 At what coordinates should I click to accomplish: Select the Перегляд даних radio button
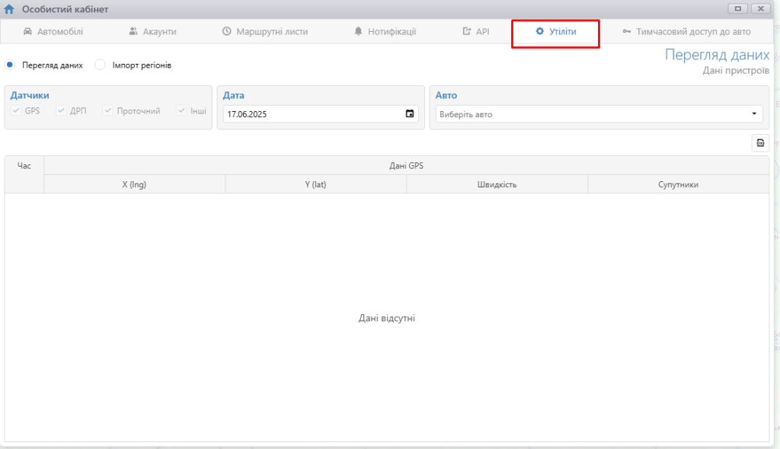(x=10, y=65)
